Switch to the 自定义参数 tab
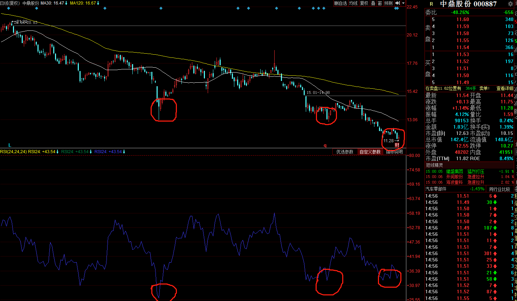Viewport: 517px width, 301px height. coord(370,152)
